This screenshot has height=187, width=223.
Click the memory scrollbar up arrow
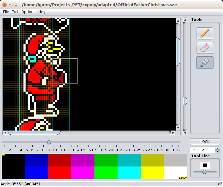click(185, 20)
